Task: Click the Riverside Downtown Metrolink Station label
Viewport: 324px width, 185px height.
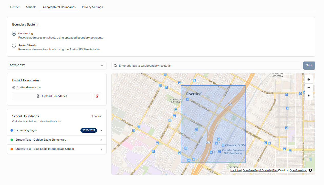Action: click(x=233, y=152)
